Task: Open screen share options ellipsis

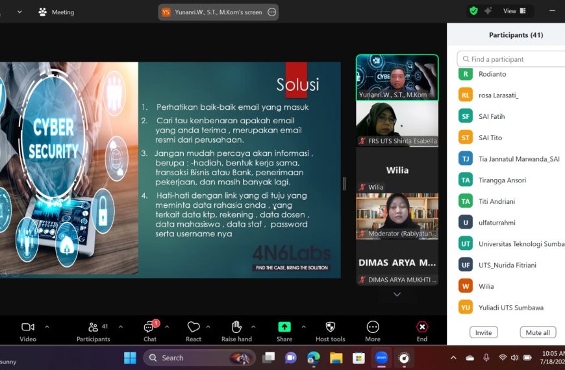Action: tap(272, 12)
